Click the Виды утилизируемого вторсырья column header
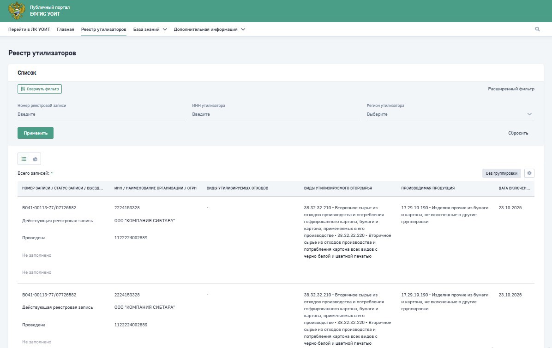 (x=338, y=189)
